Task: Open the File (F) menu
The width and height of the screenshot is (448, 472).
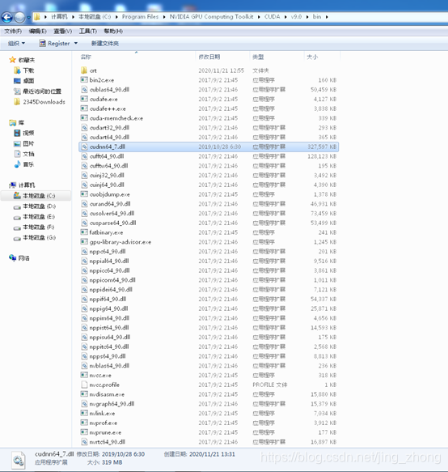Action: coord(13,31)
